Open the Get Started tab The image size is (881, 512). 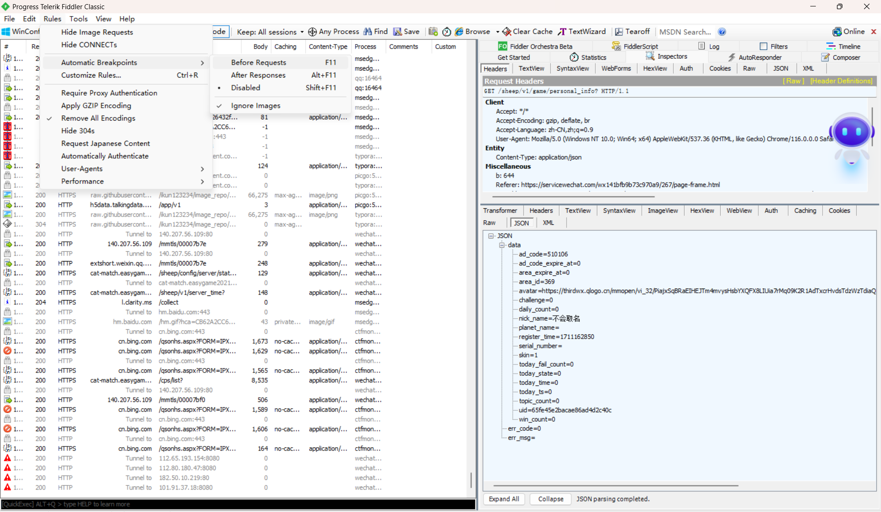(513, 57)
